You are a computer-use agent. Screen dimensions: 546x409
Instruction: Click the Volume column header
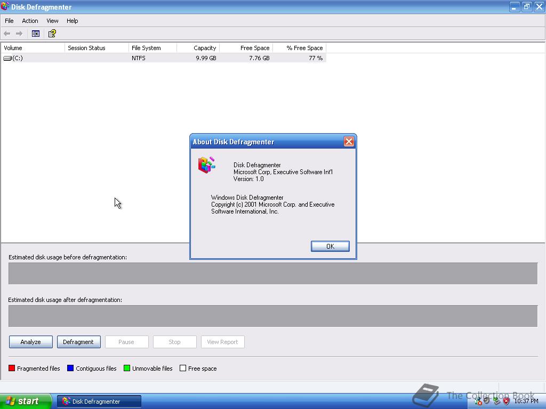point(33,48)
